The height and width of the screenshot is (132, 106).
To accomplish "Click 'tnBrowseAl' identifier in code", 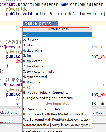I will (x=11, y=85).
